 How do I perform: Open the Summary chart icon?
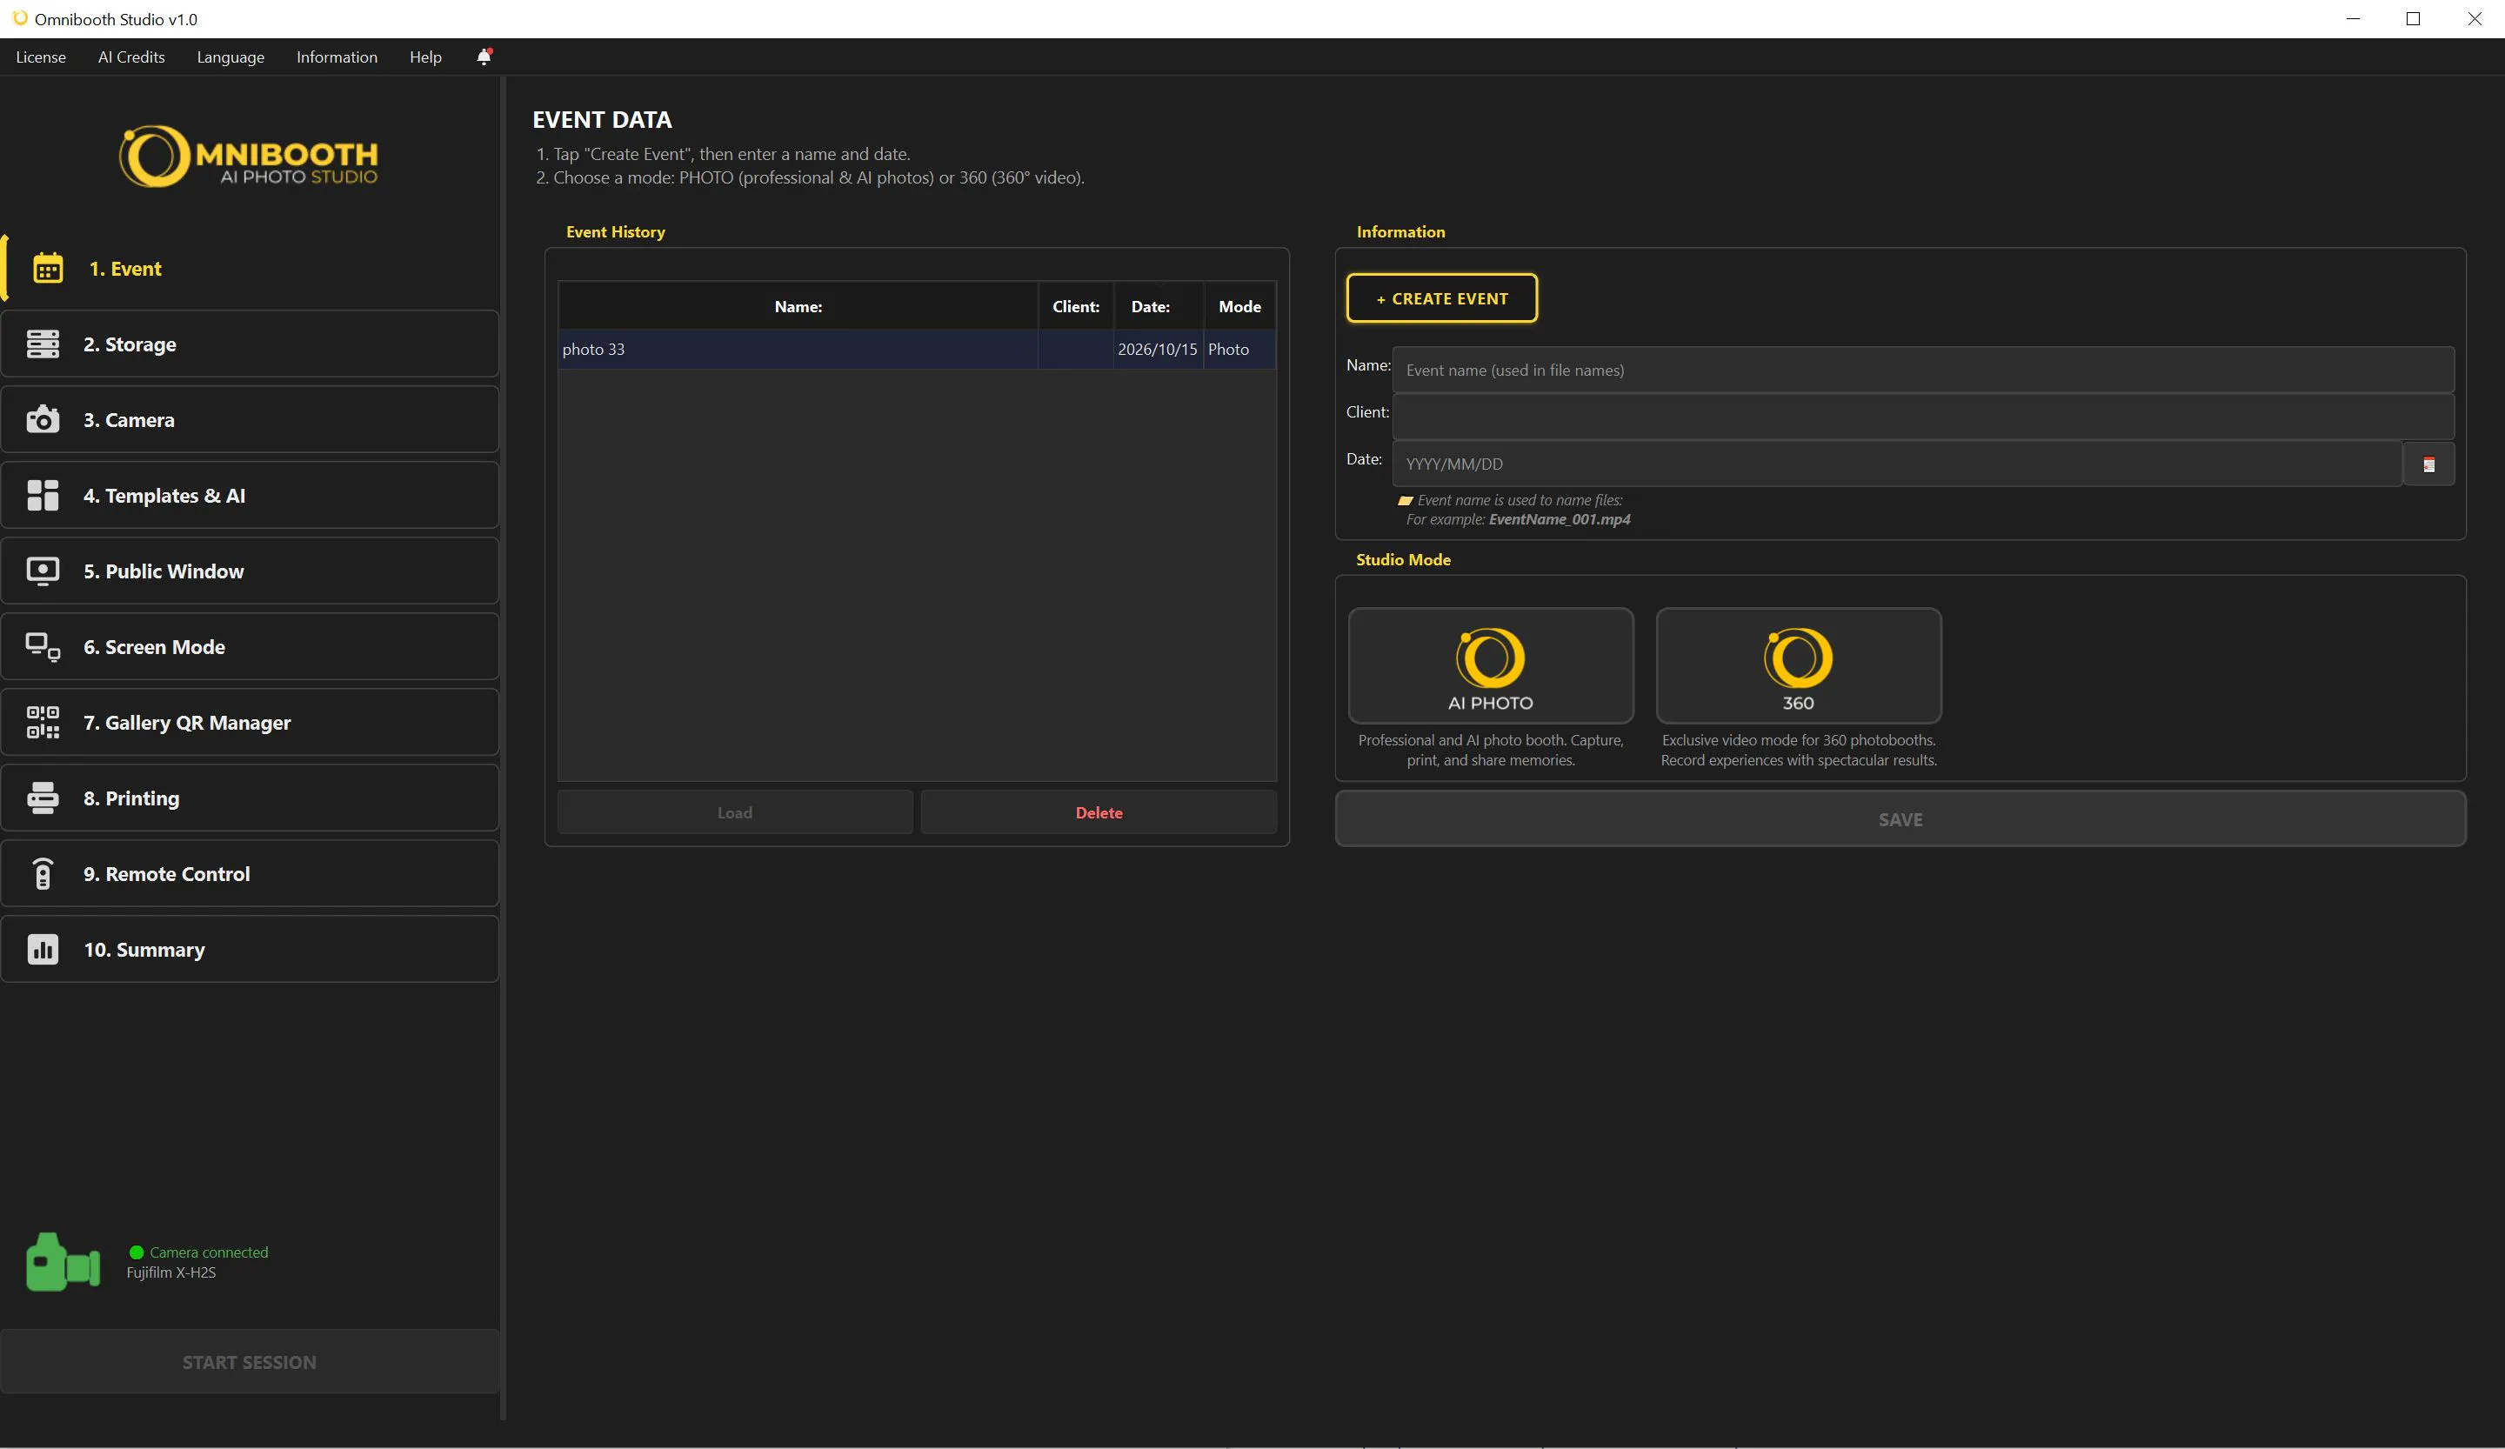click(43, 949)
